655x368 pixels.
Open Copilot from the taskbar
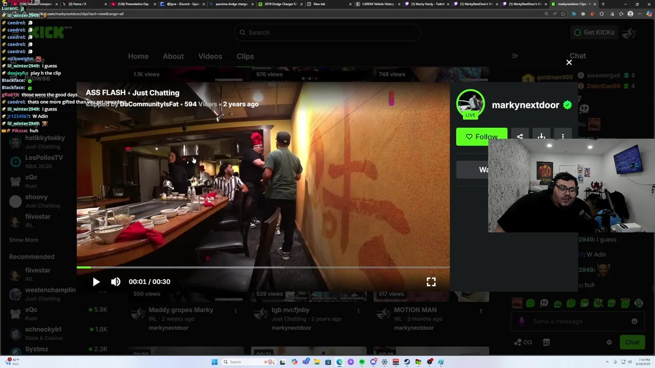[x=294, y=362]
